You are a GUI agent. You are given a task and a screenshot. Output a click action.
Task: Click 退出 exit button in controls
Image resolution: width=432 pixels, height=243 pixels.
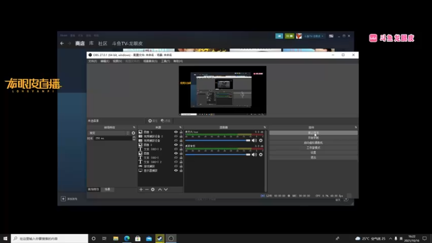pos(313,158)
